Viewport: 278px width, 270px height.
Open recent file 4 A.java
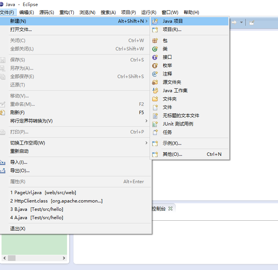[76, 218]
